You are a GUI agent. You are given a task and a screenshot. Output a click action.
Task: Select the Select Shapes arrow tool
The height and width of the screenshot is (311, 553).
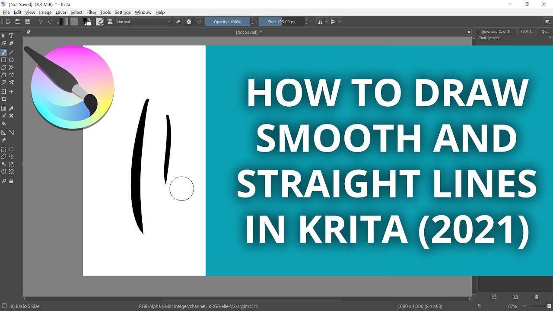click(x=4, y=36)
